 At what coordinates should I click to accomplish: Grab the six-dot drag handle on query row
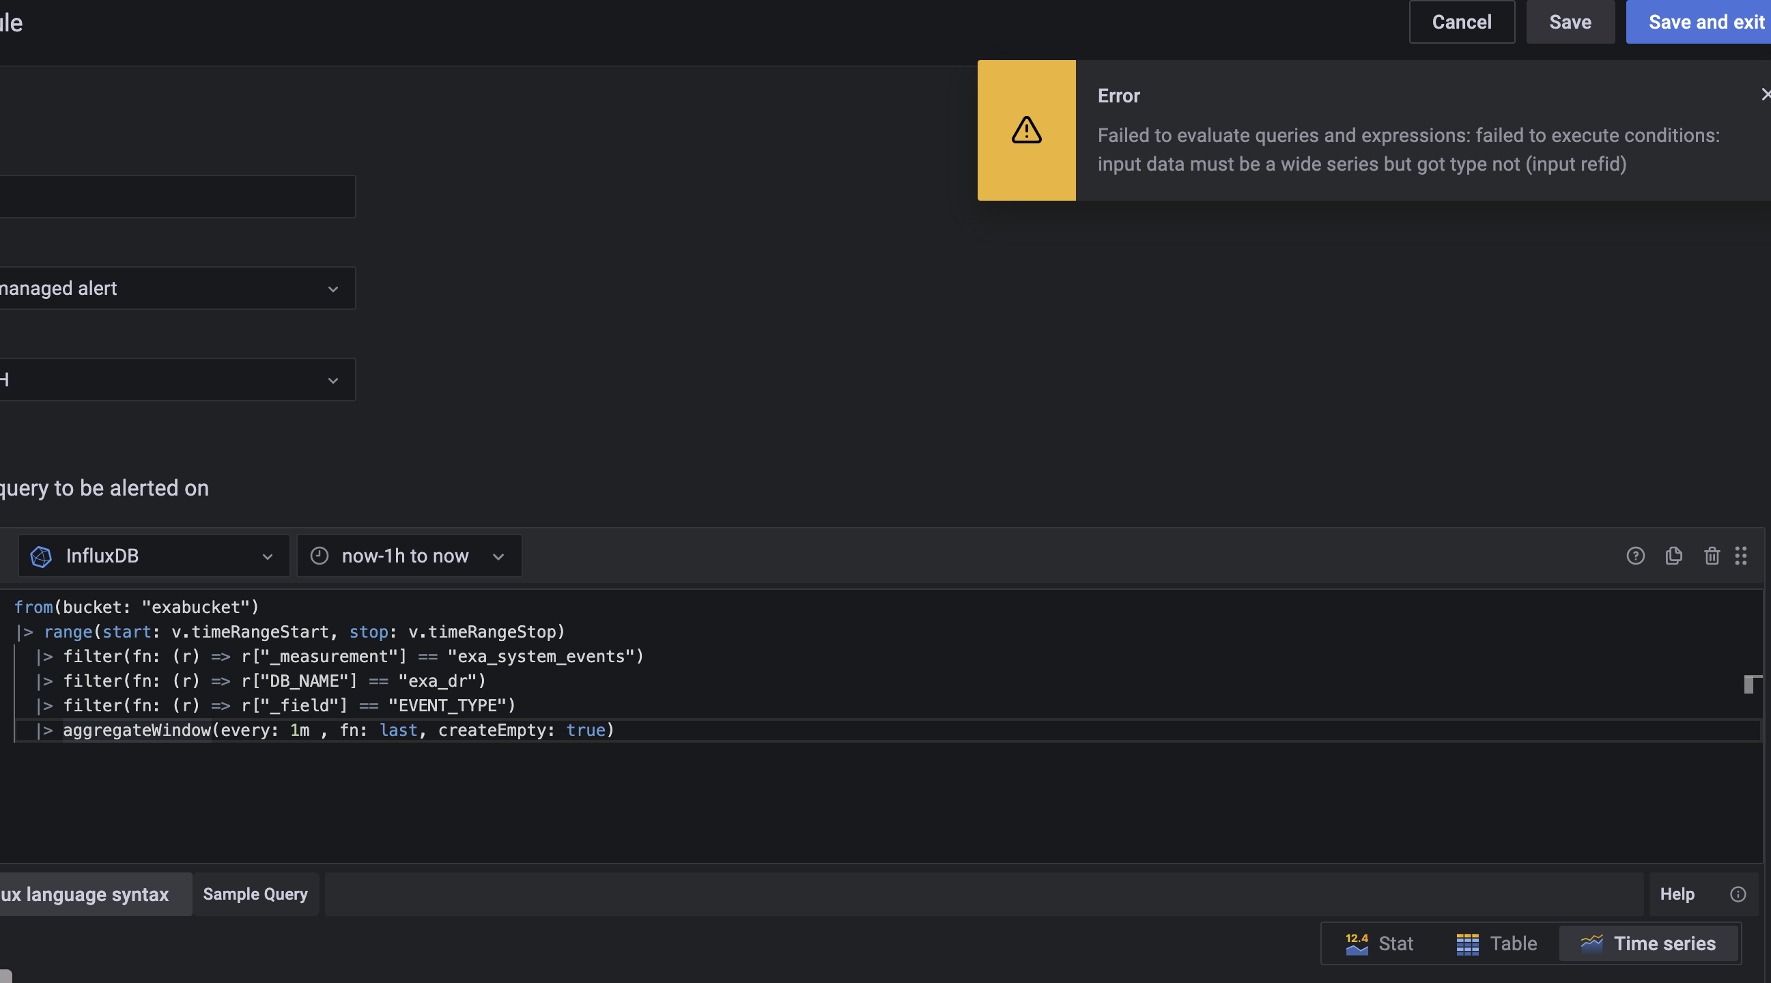(1742, 556)
